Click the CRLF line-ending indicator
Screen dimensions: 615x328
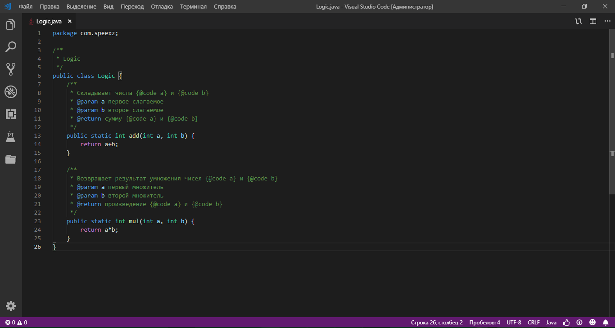(x=534, y=322)
